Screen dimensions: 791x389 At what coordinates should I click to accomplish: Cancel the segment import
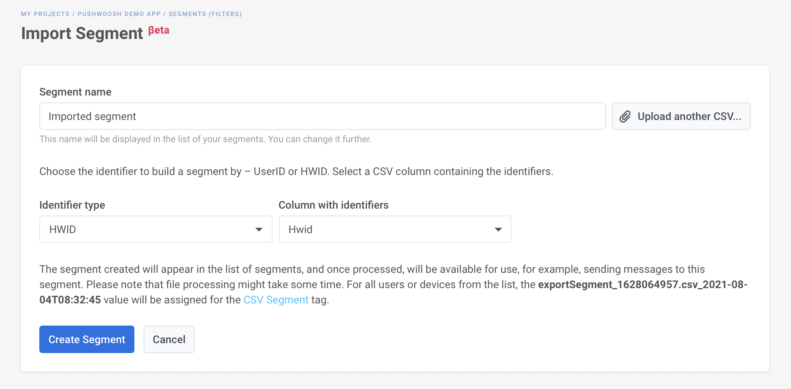click(x=169, y=339)
